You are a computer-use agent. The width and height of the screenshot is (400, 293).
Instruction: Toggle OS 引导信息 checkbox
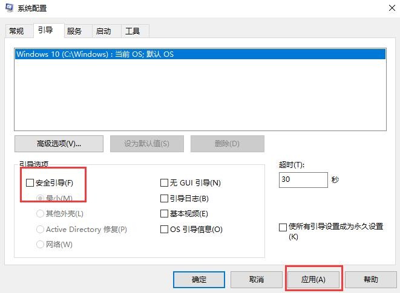point(164,230)
